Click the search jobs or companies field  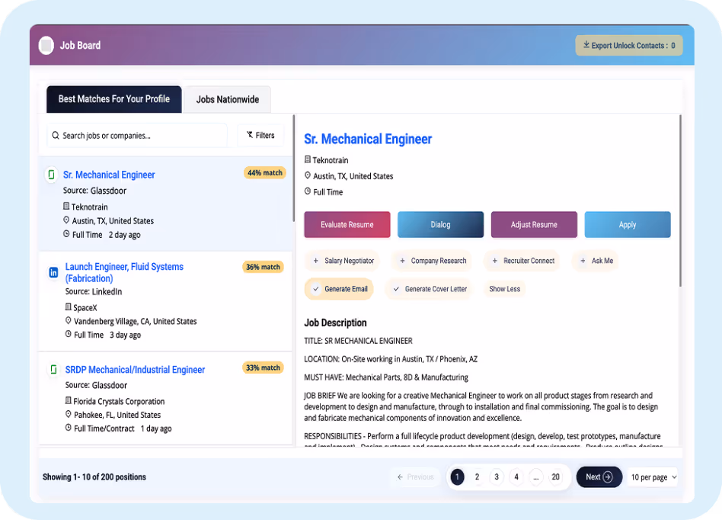click(137, 136)
